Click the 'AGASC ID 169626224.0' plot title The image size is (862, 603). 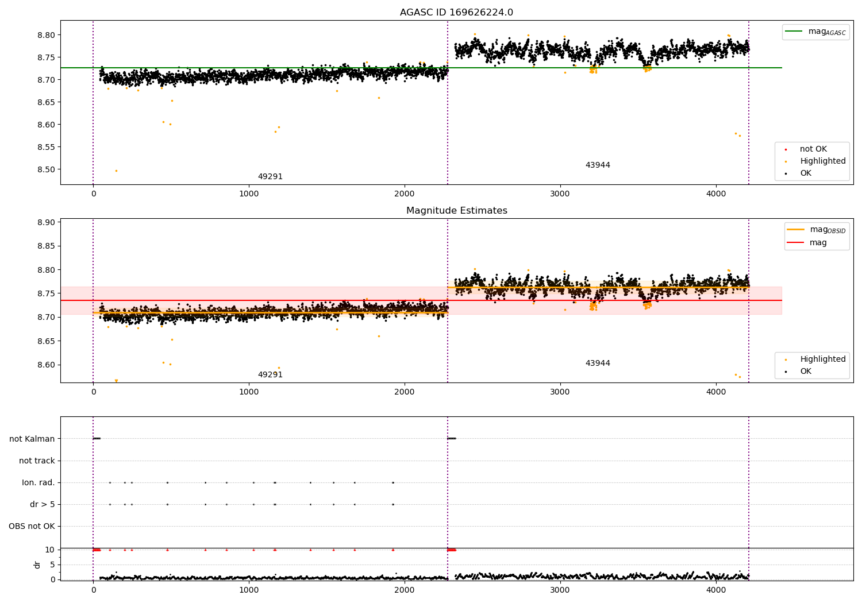456,13
